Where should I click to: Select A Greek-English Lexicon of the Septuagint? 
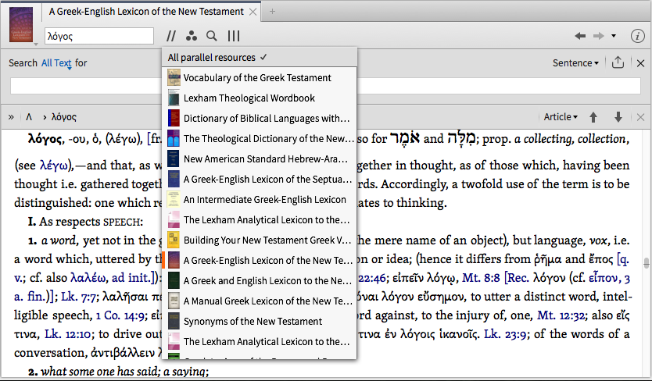pos(259,179)
